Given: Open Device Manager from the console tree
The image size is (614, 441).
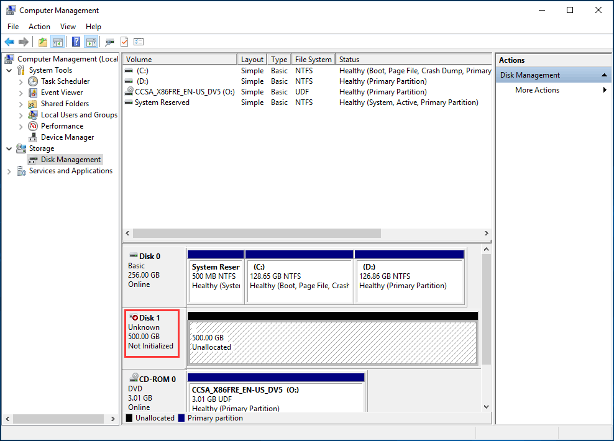Looking at the screenshot, I should 67,137.
